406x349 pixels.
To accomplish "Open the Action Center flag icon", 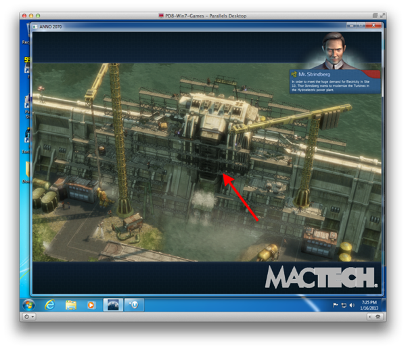I will 336,305.
